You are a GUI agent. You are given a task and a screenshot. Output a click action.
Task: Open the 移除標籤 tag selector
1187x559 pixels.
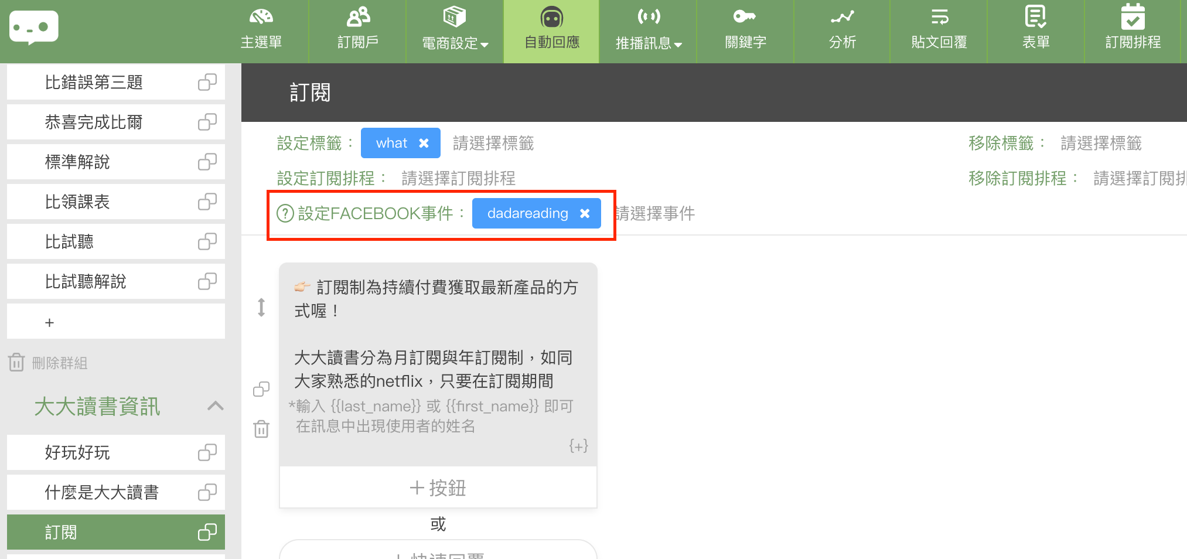click(1100, 143)
